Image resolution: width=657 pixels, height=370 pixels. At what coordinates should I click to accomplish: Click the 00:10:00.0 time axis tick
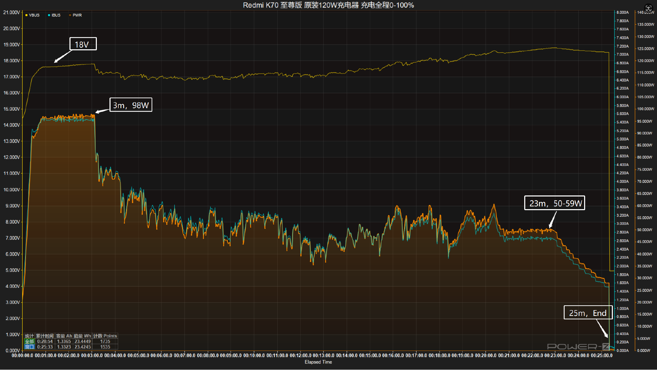[254, 356]
